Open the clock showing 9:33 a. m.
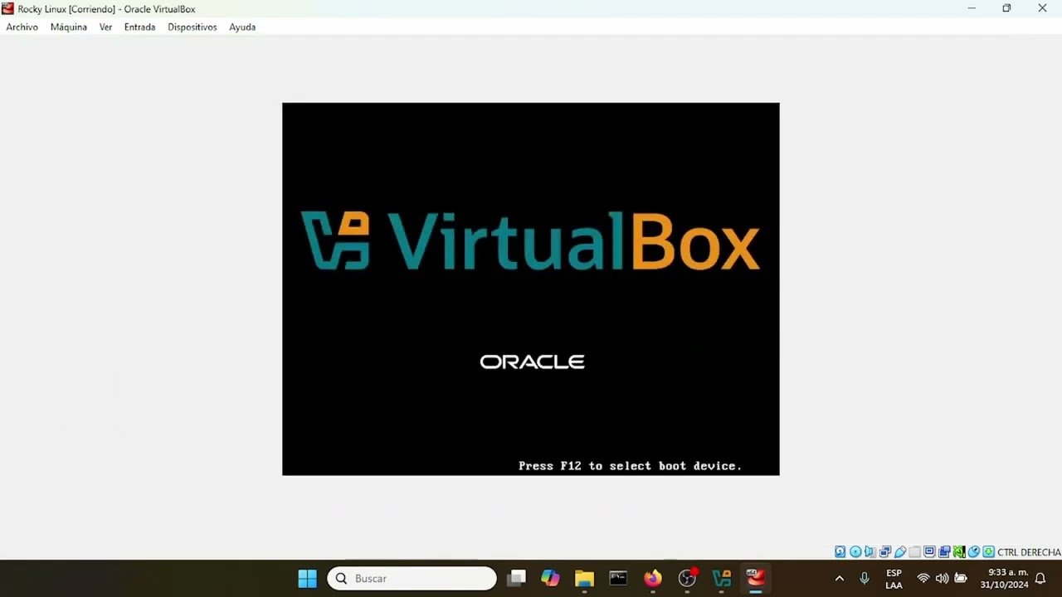The width and height of the screenshot is (1062, 597). pyautogui.click(x=1004, y=579)
